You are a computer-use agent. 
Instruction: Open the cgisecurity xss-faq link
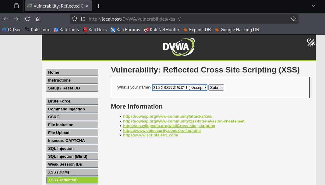[162, 130]
